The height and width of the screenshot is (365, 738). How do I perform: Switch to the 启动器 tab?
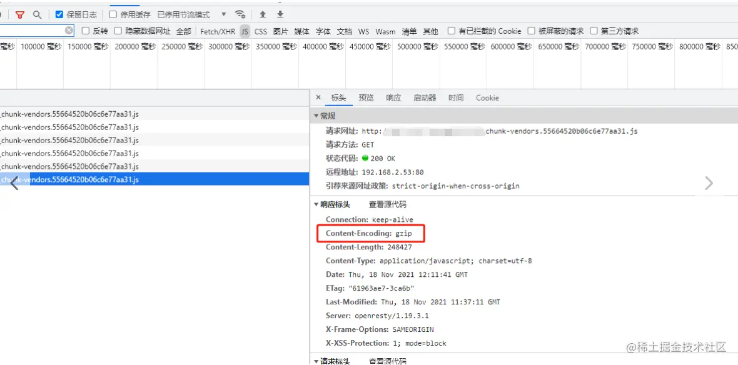(x=425, y=98)
